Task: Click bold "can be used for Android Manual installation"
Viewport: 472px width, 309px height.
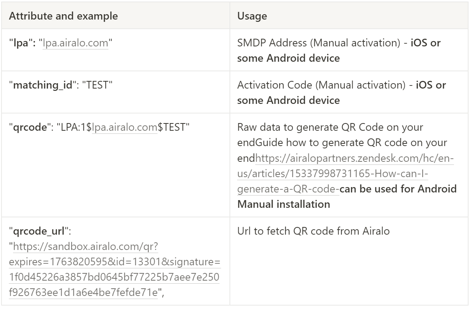Action: coord(347,197)
